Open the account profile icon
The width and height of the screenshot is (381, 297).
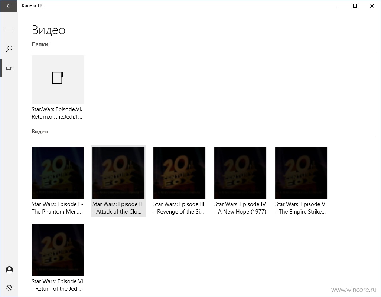tap(9, 270)
